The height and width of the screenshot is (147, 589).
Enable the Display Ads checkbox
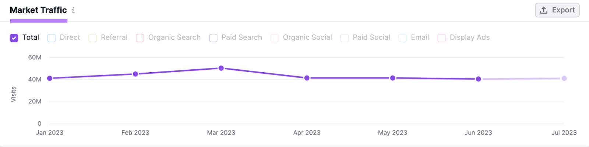coord(441,38)
